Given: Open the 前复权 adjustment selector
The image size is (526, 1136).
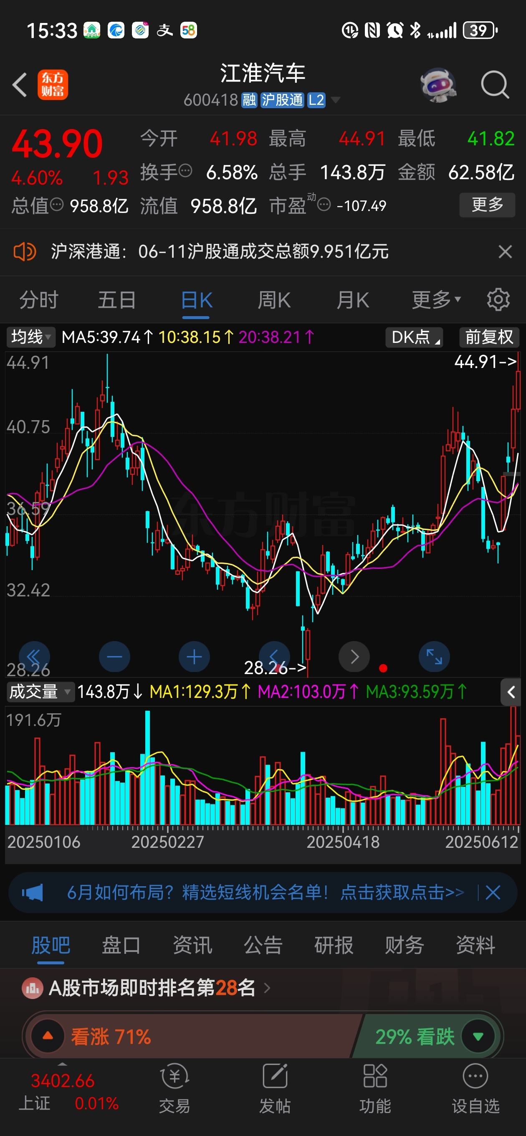Looking at the screenshot, I should point(489,337).
